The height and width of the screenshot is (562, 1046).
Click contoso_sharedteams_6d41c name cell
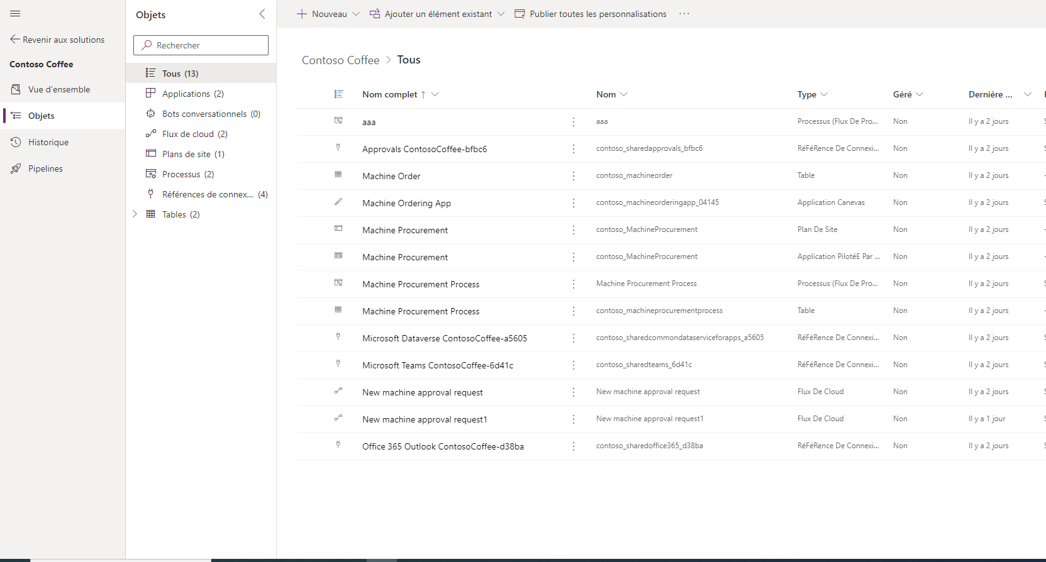[643, 365]
